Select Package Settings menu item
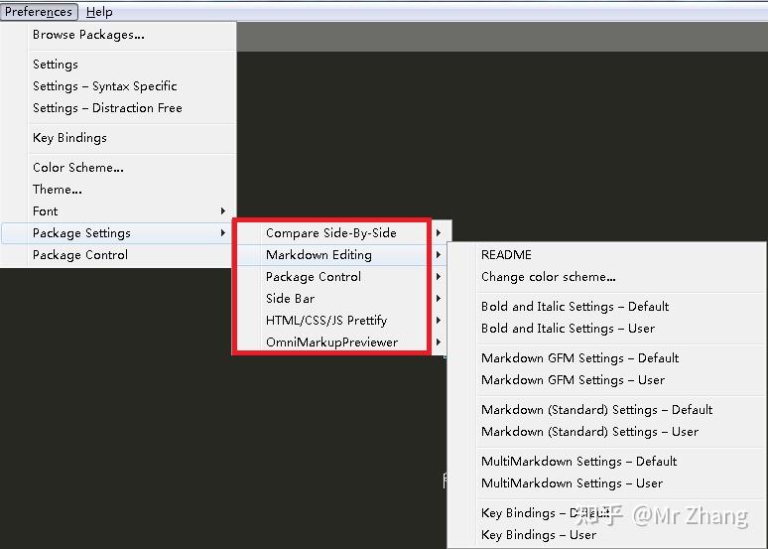This screenshot has width=768, height=549. [x=116, y=233]
